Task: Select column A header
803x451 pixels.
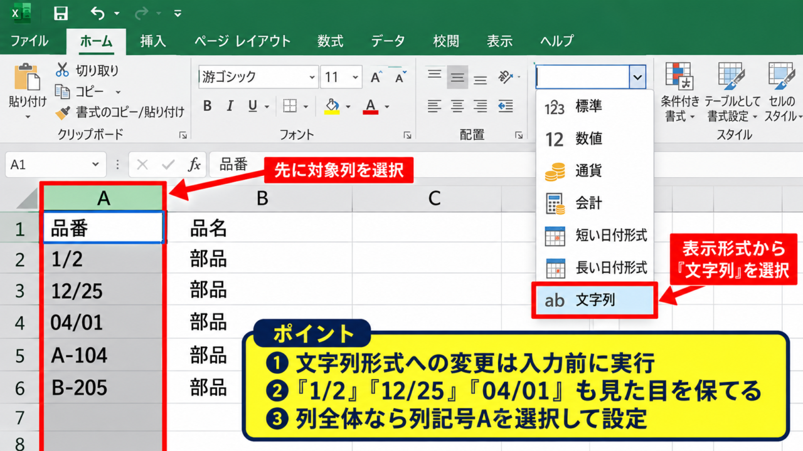Action: tap(104, 198)
